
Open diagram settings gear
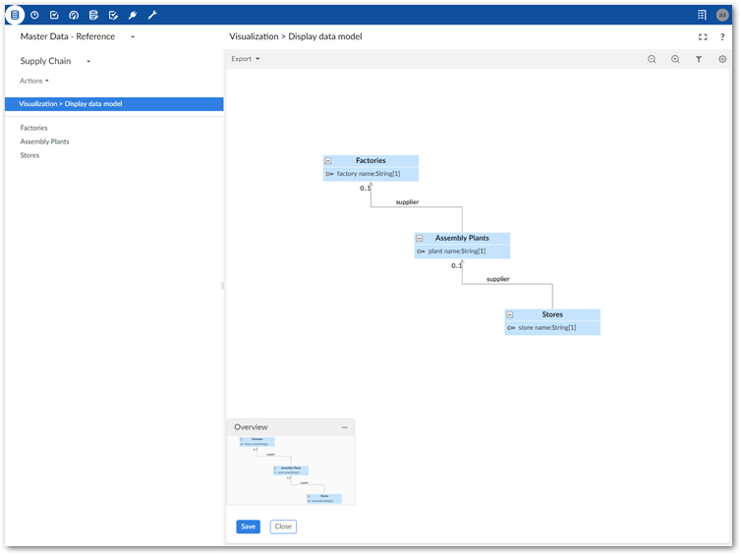pos(722,59)
